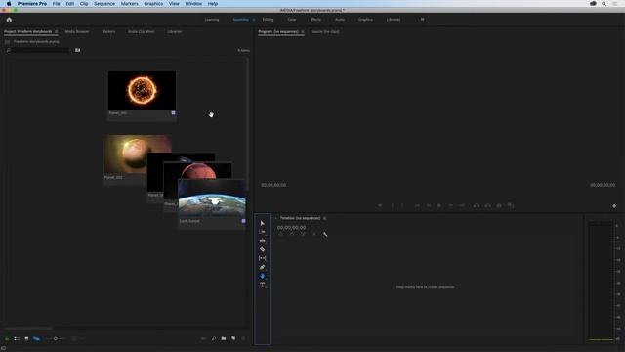Open the Home screen icon
The height and width of the screenshot is (352, 625).
click(9, 20)
